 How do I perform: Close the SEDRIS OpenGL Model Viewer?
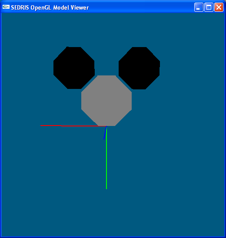(x=219, y=7)
